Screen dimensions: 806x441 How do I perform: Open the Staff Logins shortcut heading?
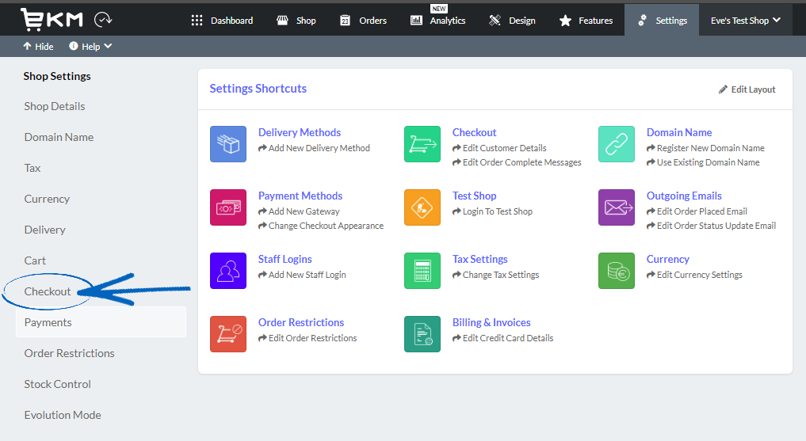285,259
